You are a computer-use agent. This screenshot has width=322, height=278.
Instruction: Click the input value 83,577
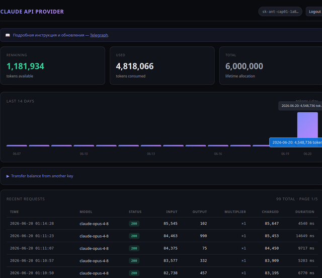(x=171, y=260)
